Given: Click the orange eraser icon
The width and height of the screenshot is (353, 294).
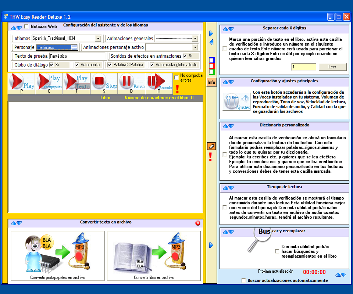Looking at the screenshot, I should click(x=211, y=146).
